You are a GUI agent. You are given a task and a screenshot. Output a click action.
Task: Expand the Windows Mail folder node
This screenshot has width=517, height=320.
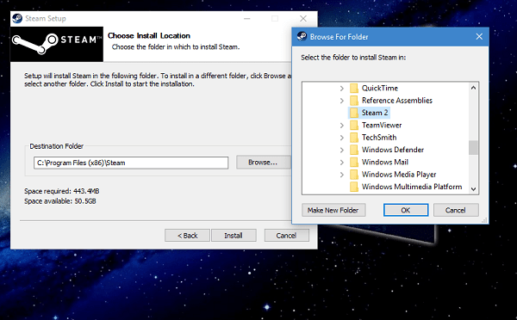click(x=342, y=163)
